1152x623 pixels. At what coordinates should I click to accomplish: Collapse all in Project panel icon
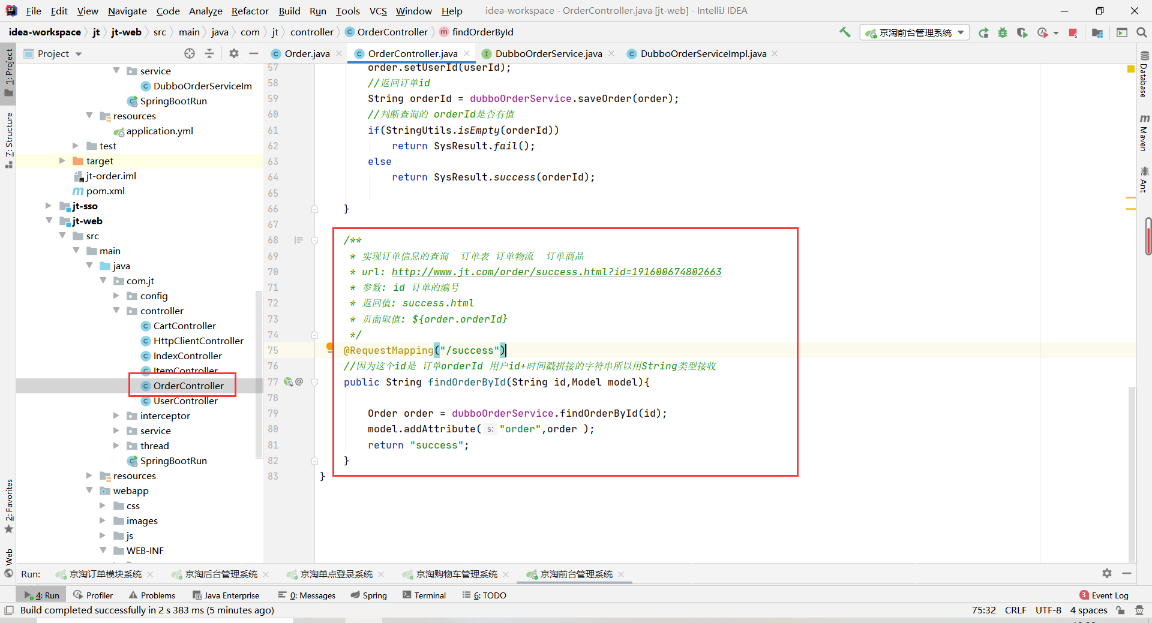[209, 53]
